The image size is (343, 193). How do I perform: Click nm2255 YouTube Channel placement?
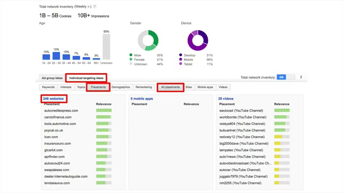point(240,183)
